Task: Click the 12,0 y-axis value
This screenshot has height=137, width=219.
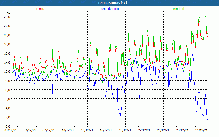Action: tap(7, 72)
